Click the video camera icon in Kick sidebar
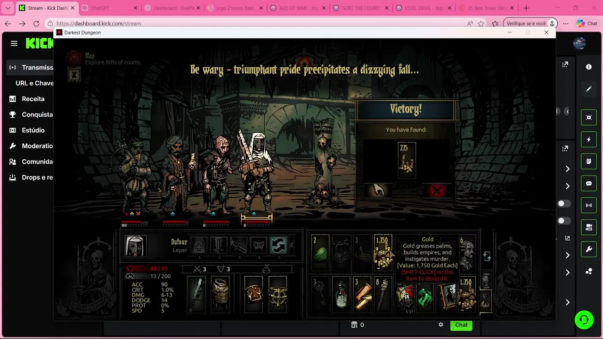 [589, 227]
